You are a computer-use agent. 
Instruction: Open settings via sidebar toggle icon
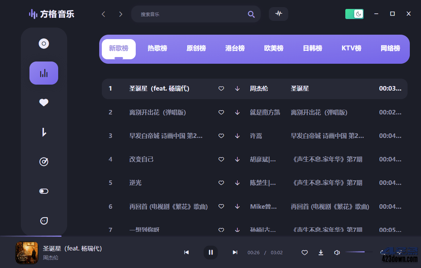[44, 191]
